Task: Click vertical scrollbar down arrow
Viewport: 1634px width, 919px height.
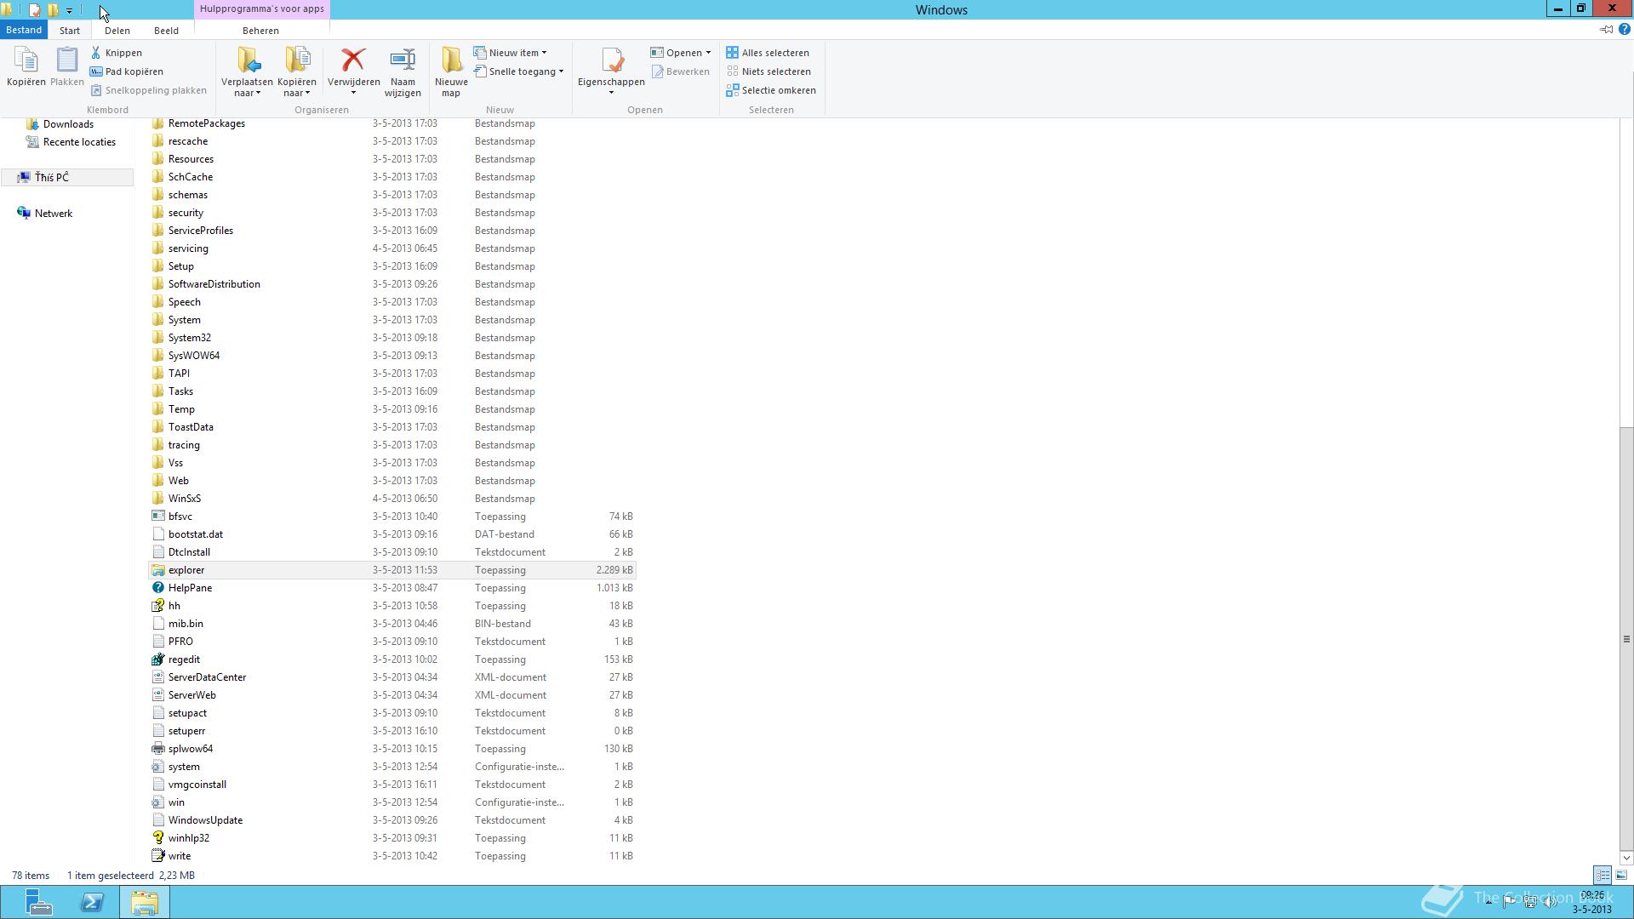Action: point(1626,858)
